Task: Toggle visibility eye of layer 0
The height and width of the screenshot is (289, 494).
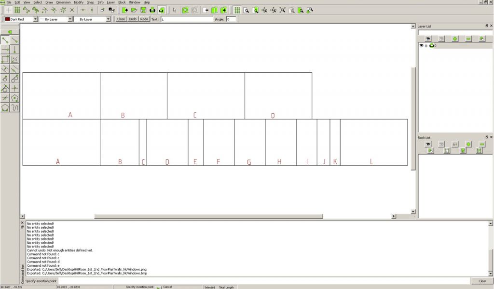Action: (421, 46)
